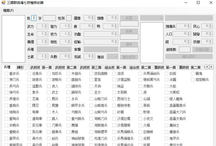This screenshot has width=216, height=146.
Task: Click the 道具 button
Action: 129,44
